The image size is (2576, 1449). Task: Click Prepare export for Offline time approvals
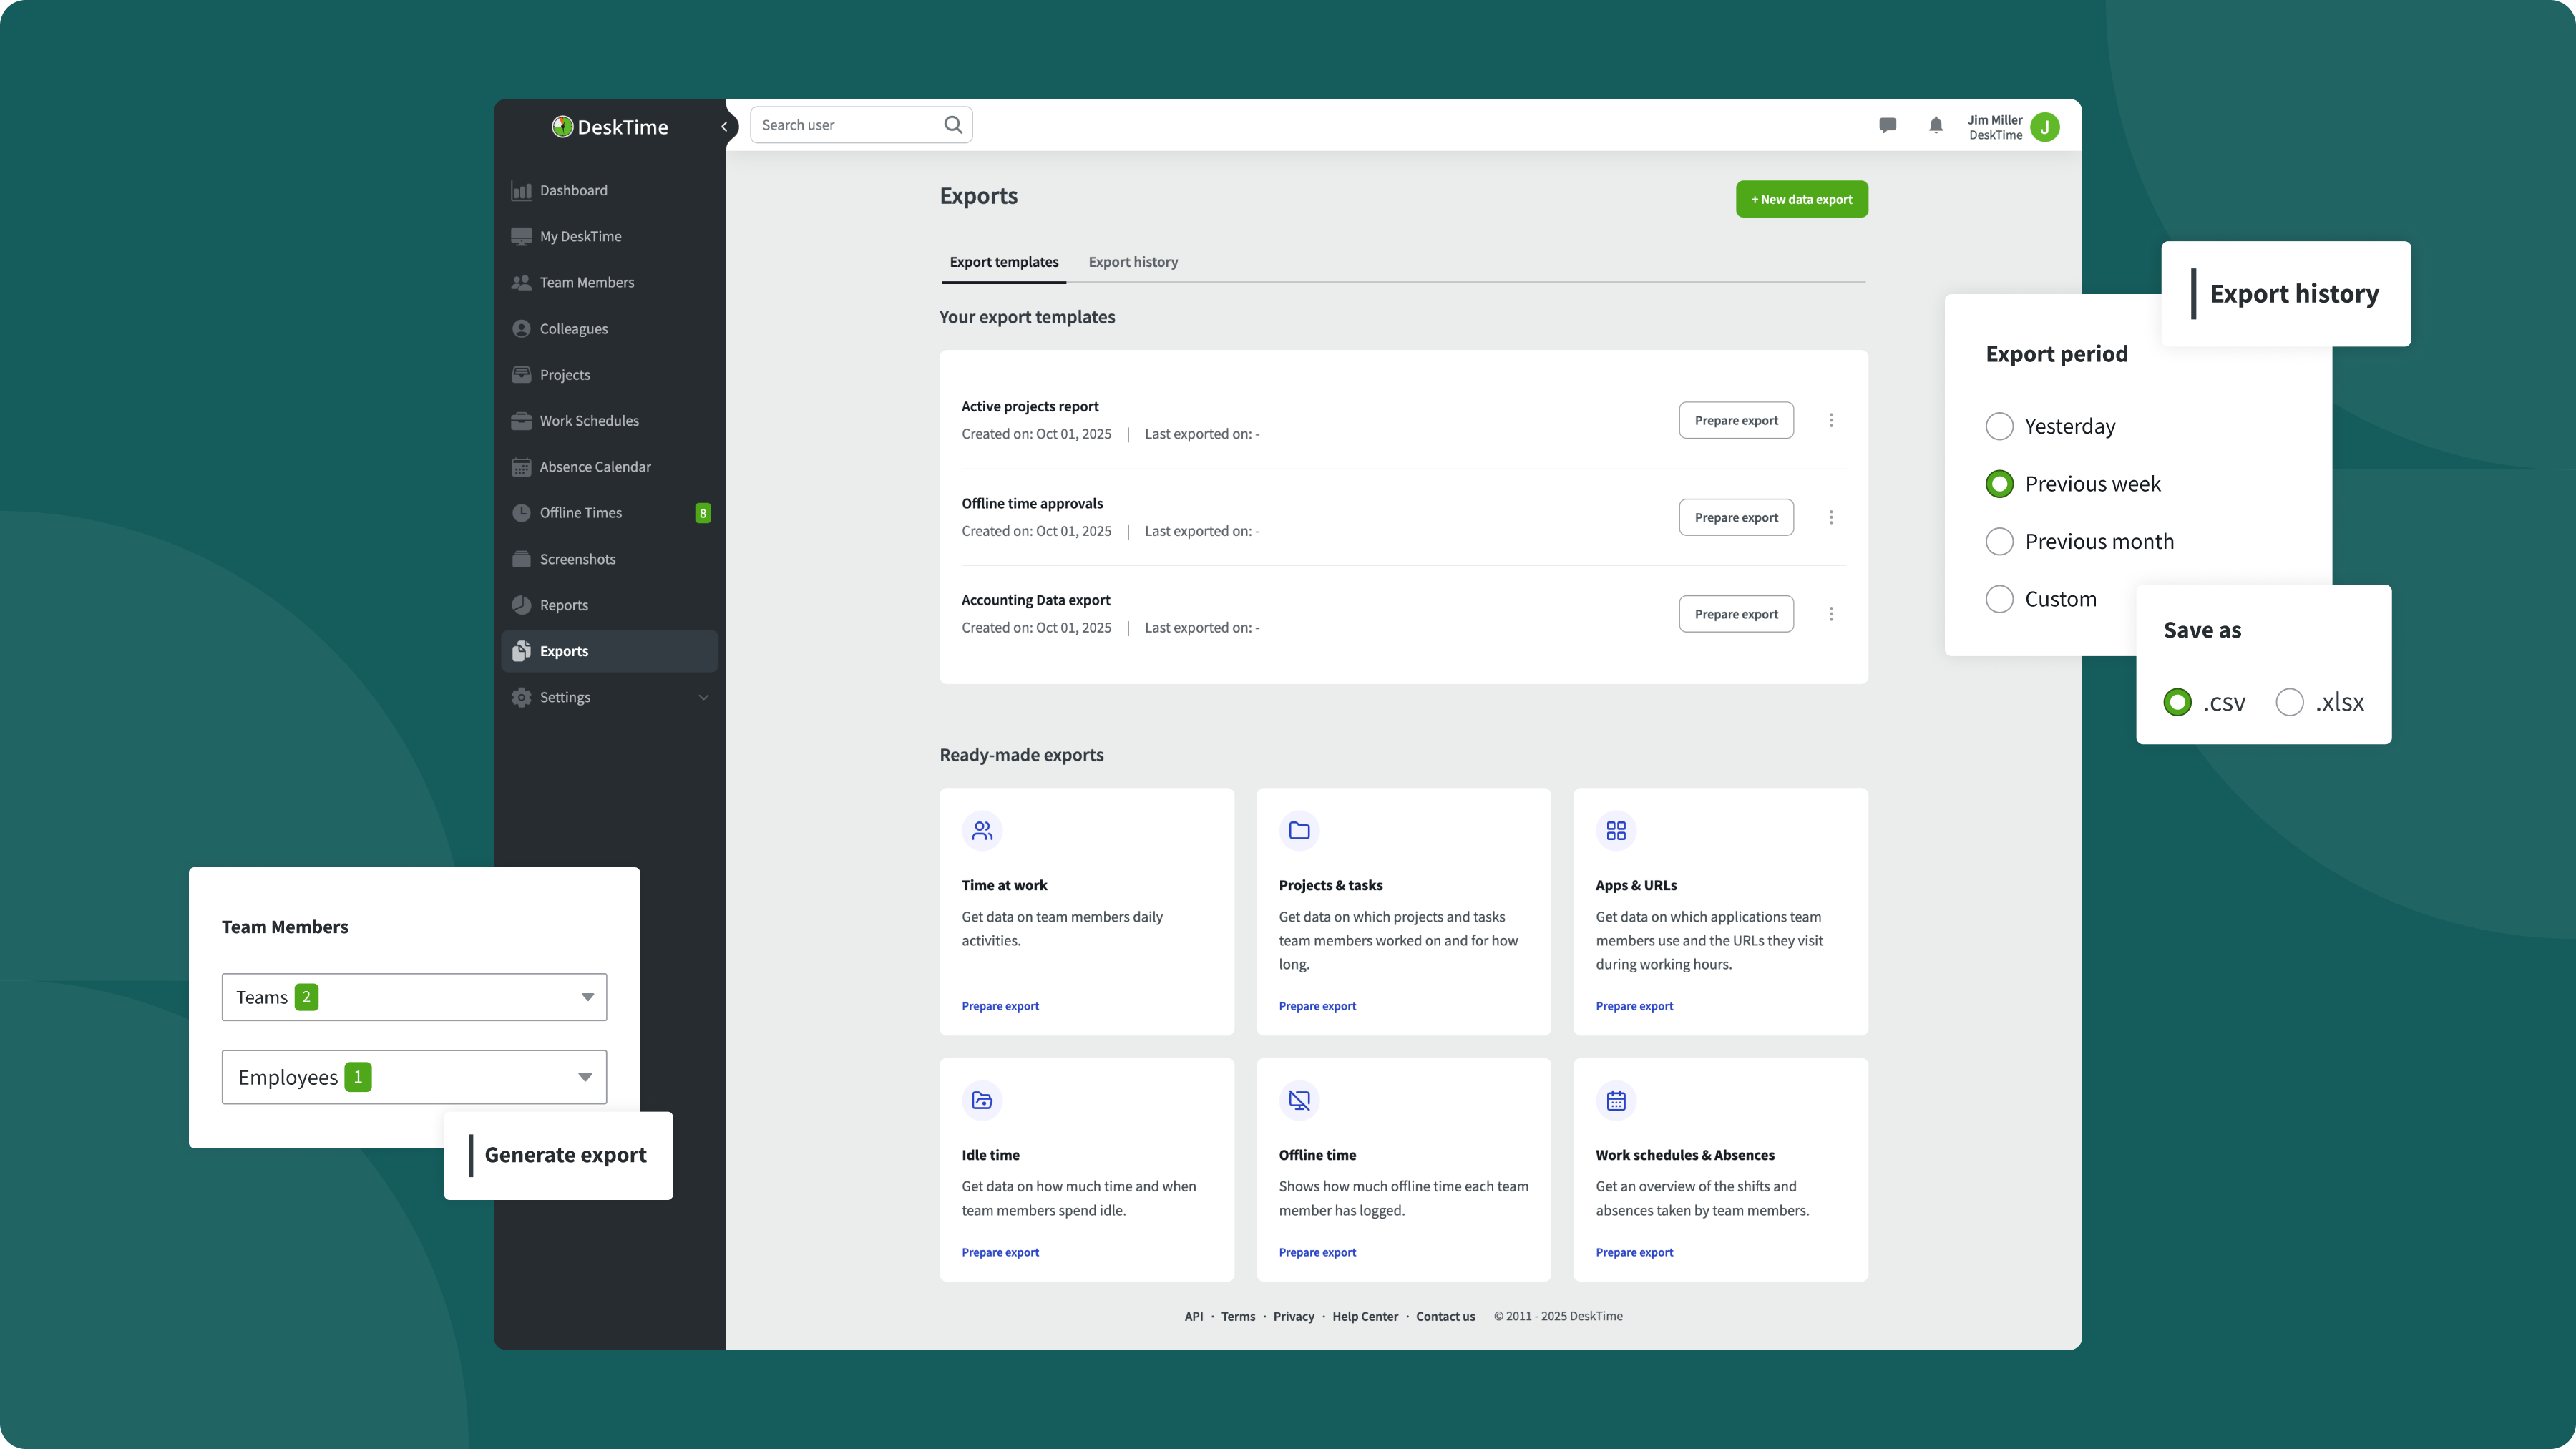click(1735, 517)
